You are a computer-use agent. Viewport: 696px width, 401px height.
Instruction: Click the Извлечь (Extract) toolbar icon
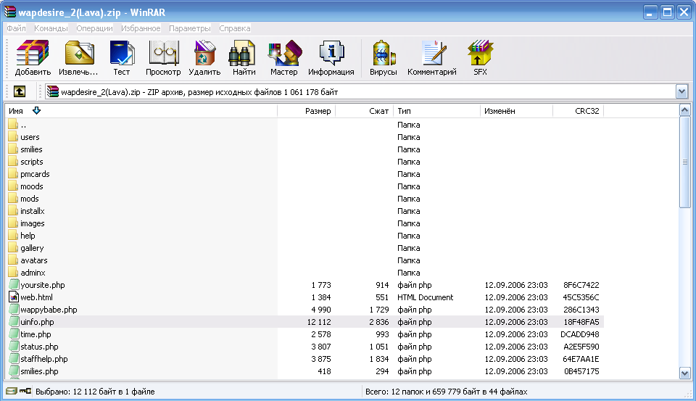click(x=79, y=58)
